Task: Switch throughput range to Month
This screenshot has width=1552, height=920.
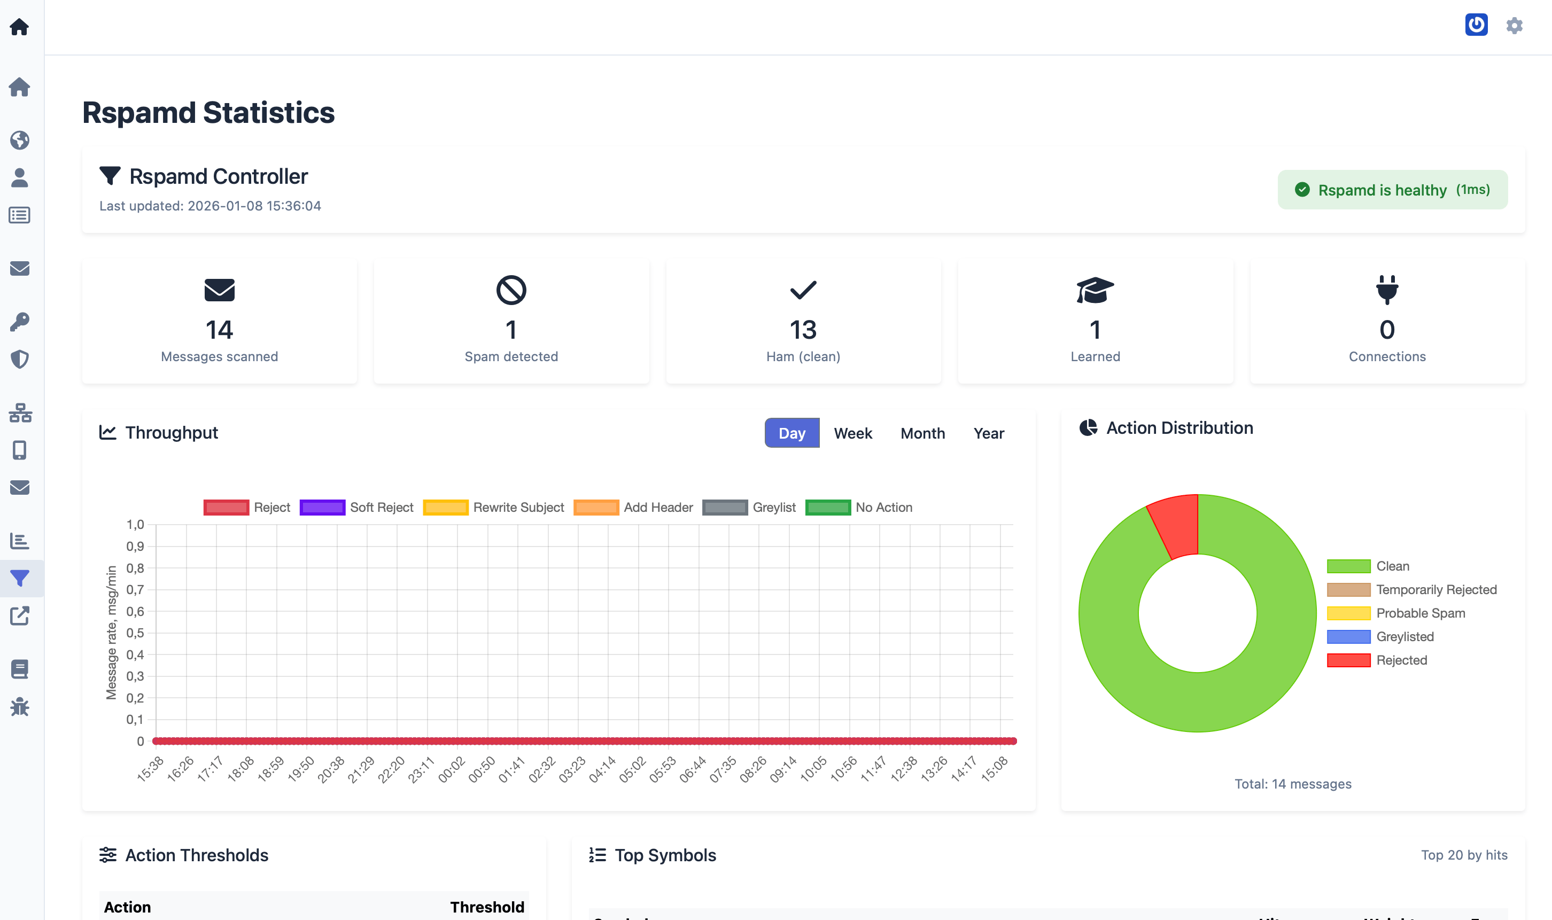Action: (x=922, y=433)
